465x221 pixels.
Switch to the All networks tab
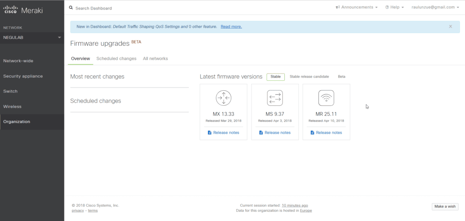[x=155, y=59]
